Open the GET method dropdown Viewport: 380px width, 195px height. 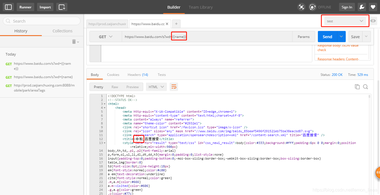106,37
